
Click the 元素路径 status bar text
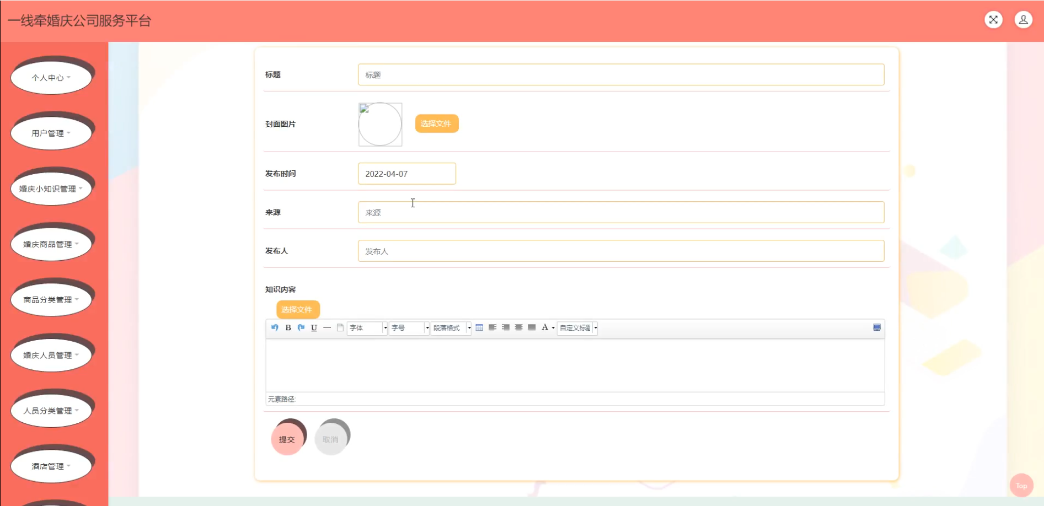pos(282,399)
